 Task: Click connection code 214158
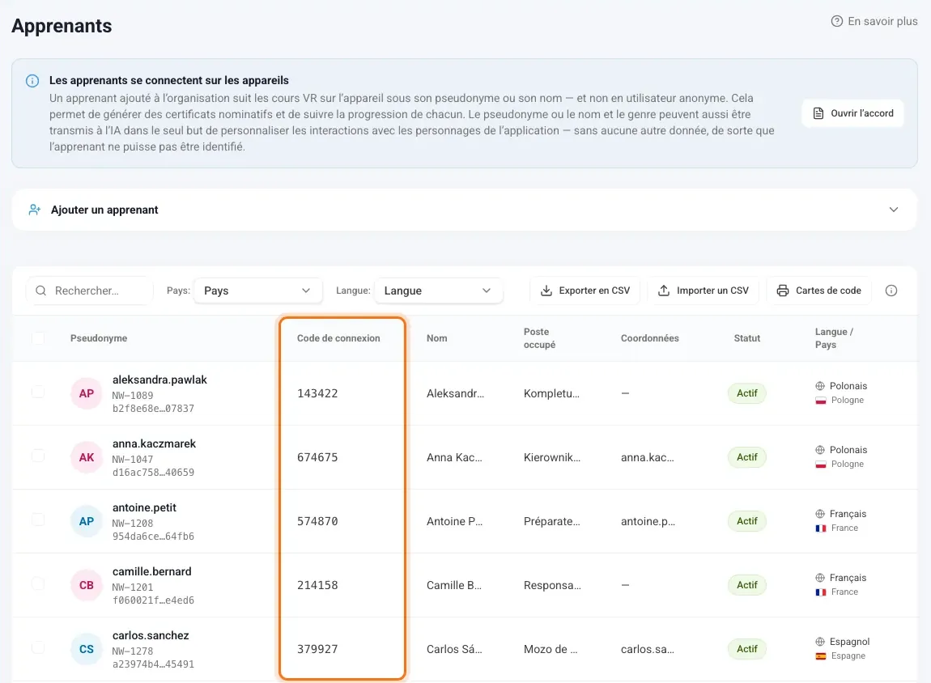click(x=317, y=585)
